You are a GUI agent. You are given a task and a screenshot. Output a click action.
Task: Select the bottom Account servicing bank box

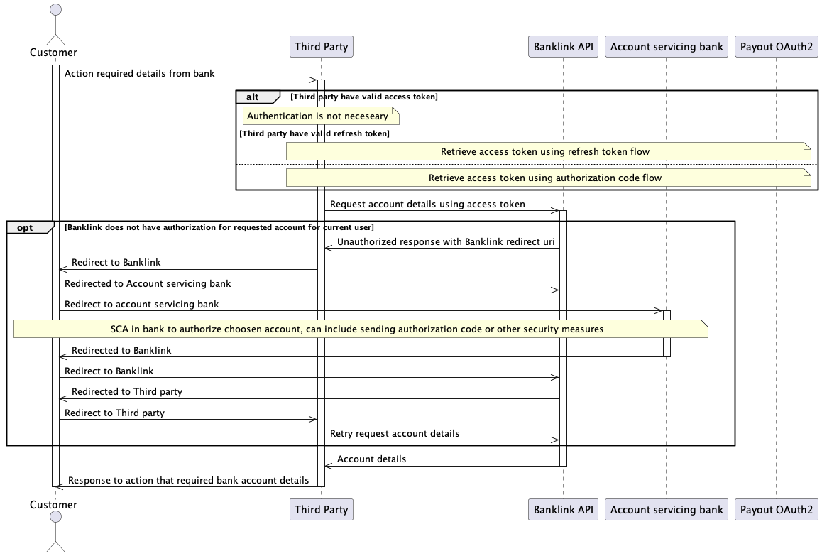(667, 509)
